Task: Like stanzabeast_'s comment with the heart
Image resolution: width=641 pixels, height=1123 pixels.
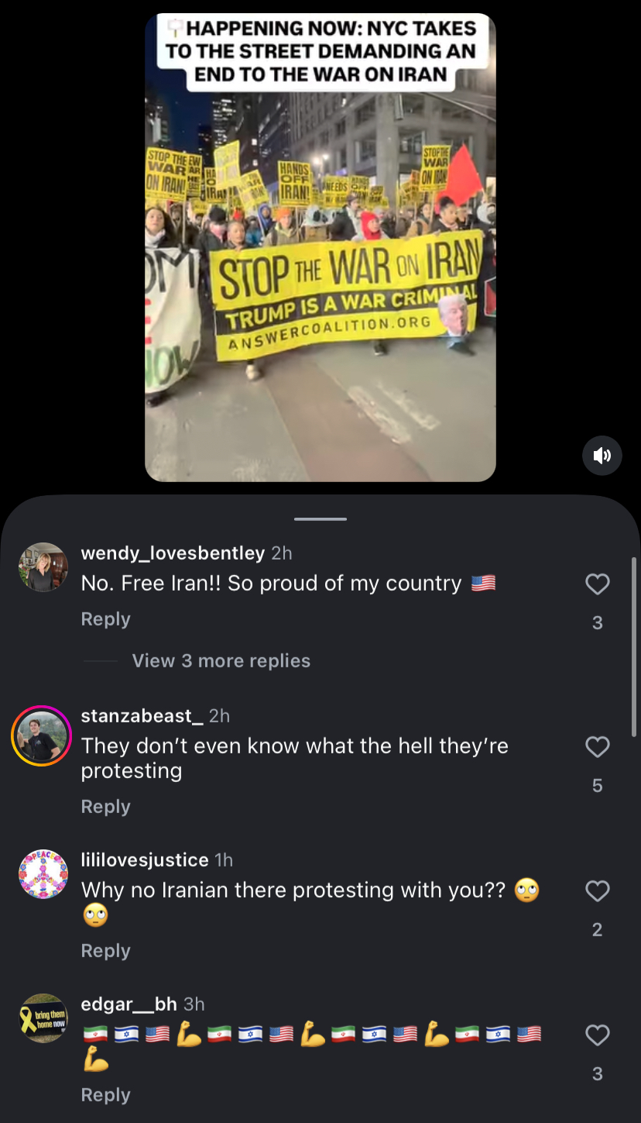Action: click(x=597, y=747)
